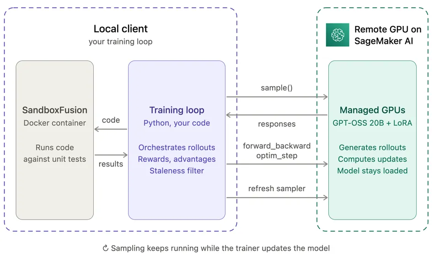Screen dimensions: 439x258
Task: Click the forward_backward optim_step arrow line
Action: pos(277,164)
